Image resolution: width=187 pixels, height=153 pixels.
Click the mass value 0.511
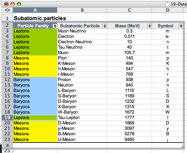click(129, 36)
